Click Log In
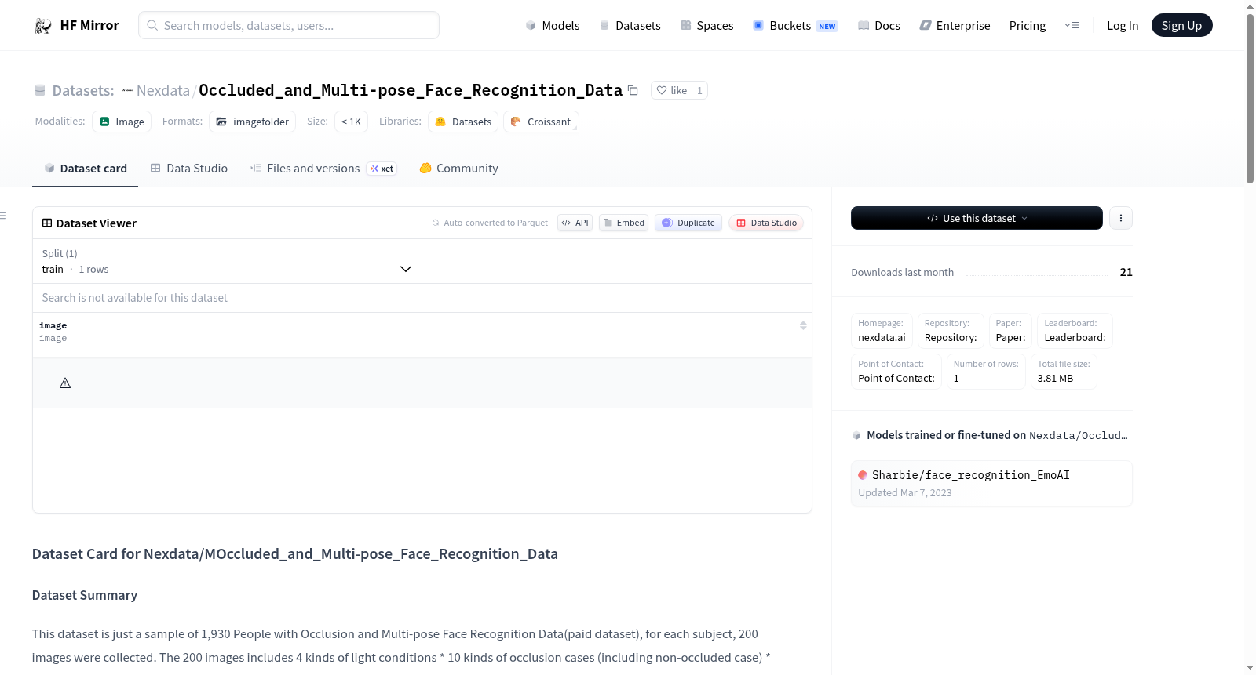Image resolution: width=1256 pixels, height=675 pixels. click(x=1123, y=25)
